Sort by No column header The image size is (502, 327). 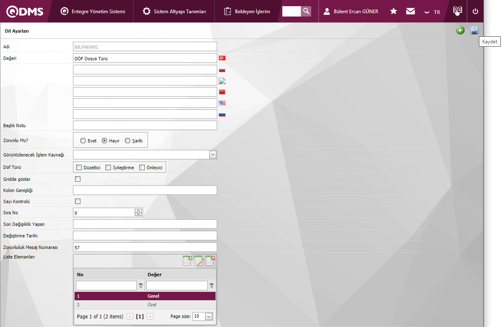click(80, 275)
